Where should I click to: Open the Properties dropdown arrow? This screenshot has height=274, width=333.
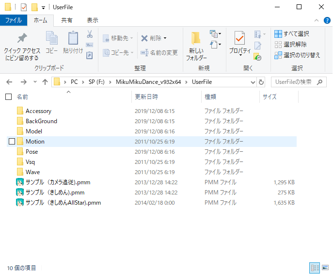pos(240,55)
